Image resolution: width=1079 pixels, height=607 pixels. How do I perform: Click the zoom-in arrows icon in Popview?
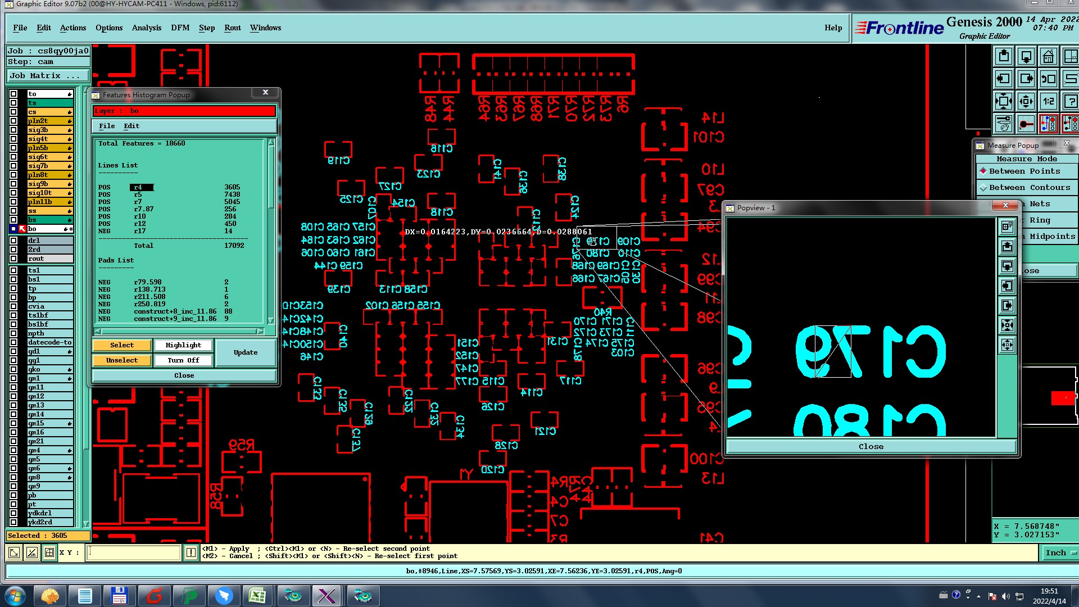click(x=1007, y=325)
